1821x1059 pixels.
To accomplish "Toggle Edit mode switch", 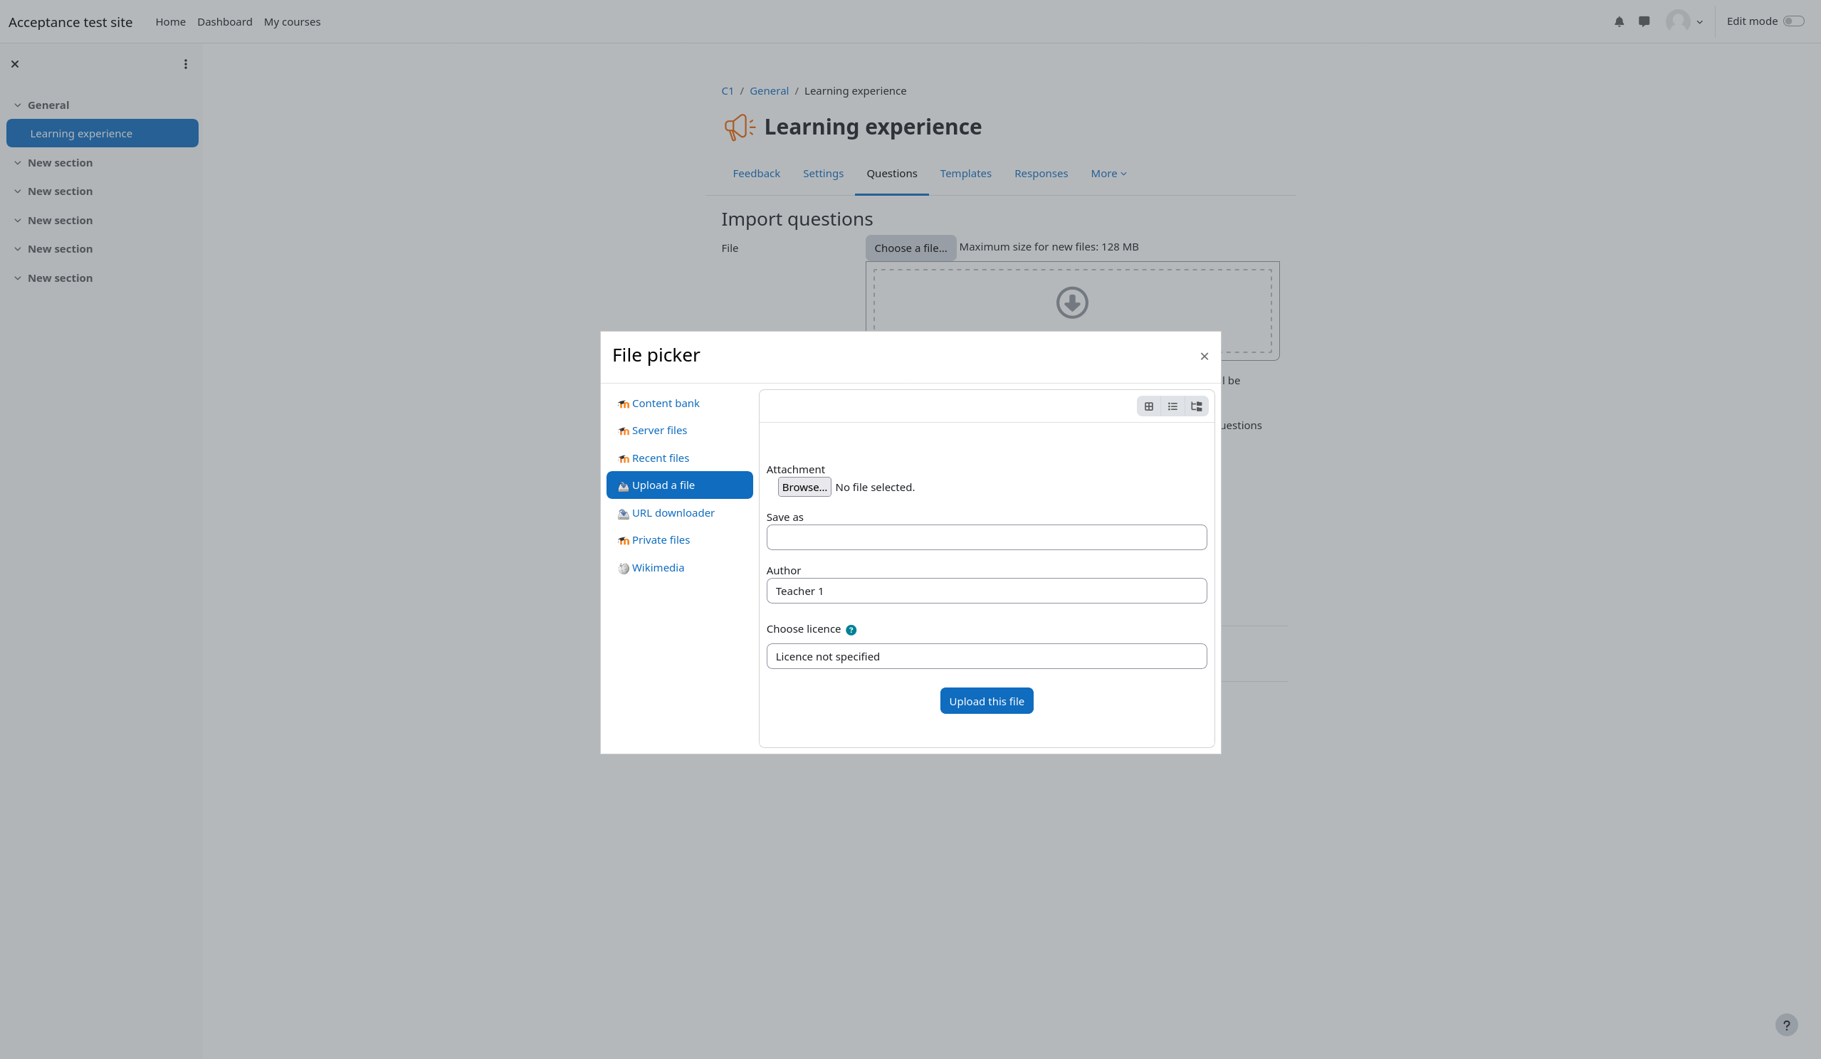I will pos(1793,21).
